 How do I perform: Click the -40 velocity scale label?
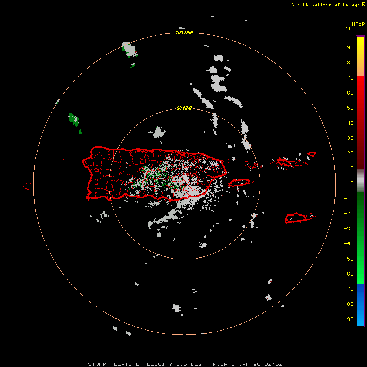tap(349, 244)
